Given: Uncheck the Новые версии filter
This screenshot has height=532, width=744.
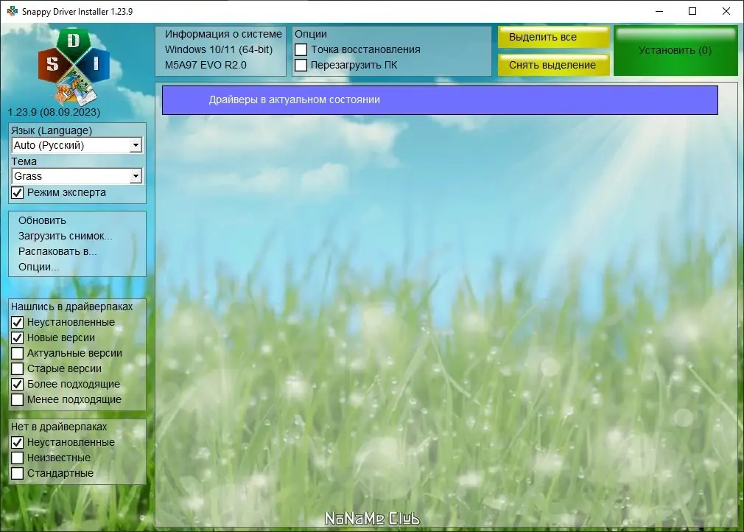Looking at the screenshot, I should (16, 337).
